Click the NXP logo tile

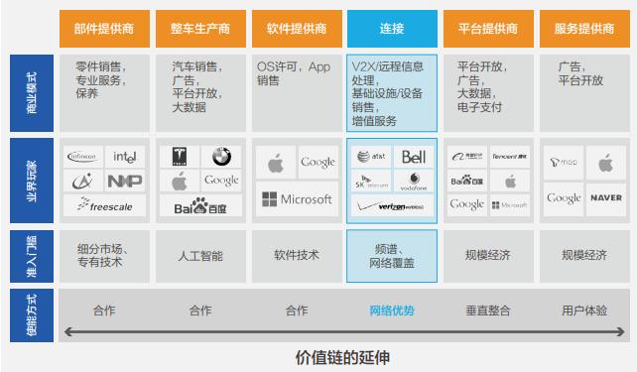125,182
